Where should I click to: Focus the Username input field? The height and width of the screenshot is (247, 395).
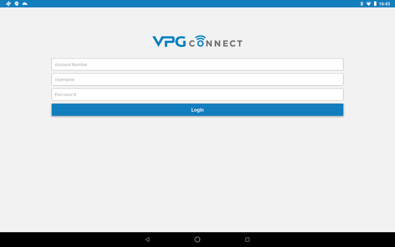pos(197,79)
